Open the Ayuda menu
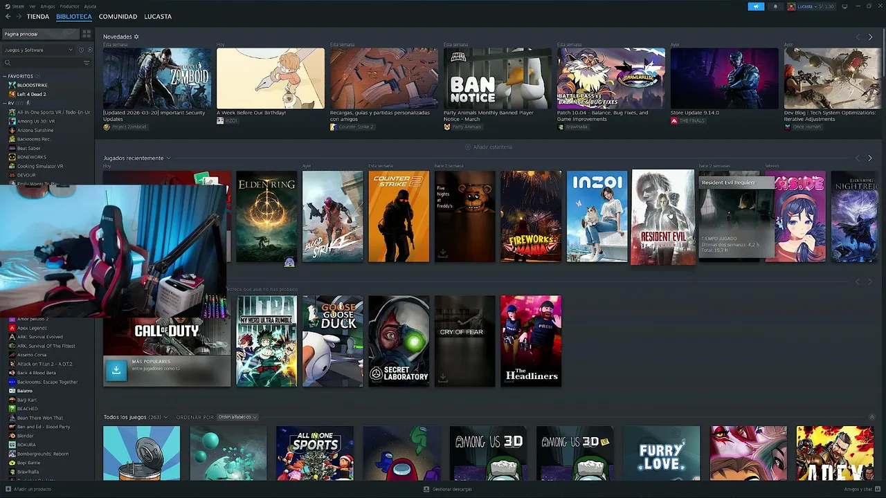Screen dimensions: 886x498 coord(90,6)
